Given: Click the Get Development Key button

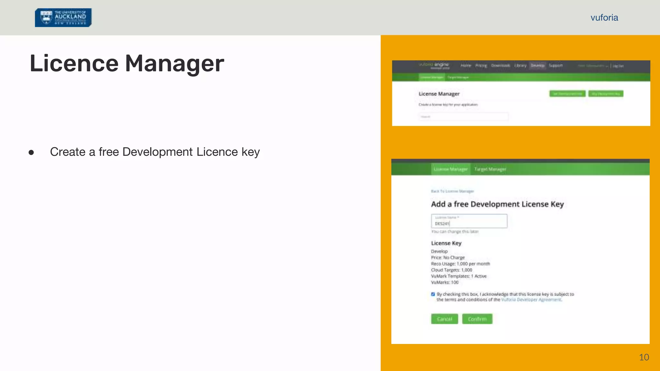Looking at the screenshot, I should point(567,94).
